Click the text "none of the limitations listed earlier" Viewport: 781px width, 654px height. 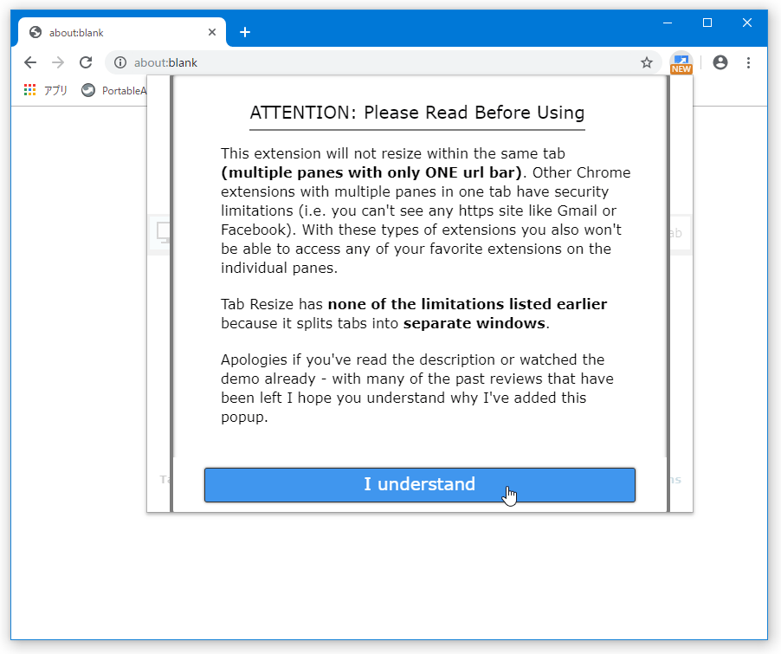point(468,304)
